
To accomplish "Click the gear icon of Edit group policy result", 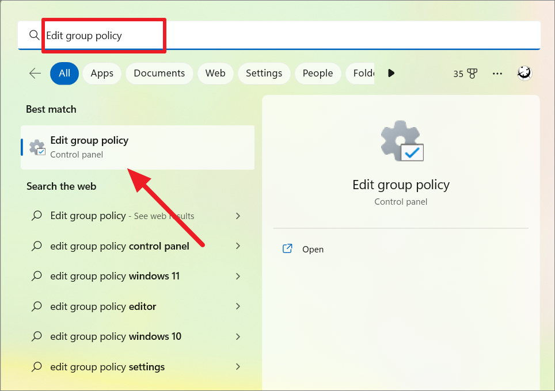I will pos(37,147).
